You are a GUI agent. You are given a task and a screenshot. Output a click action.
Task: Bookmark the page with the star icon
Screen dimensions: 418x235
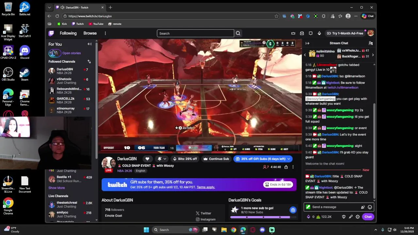coord(276,16)
